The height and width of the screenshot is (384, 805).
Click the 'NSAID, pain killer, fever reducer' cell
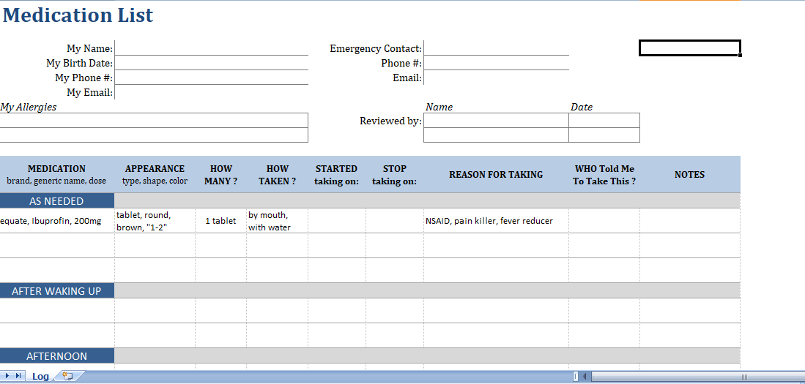point(496,221)
